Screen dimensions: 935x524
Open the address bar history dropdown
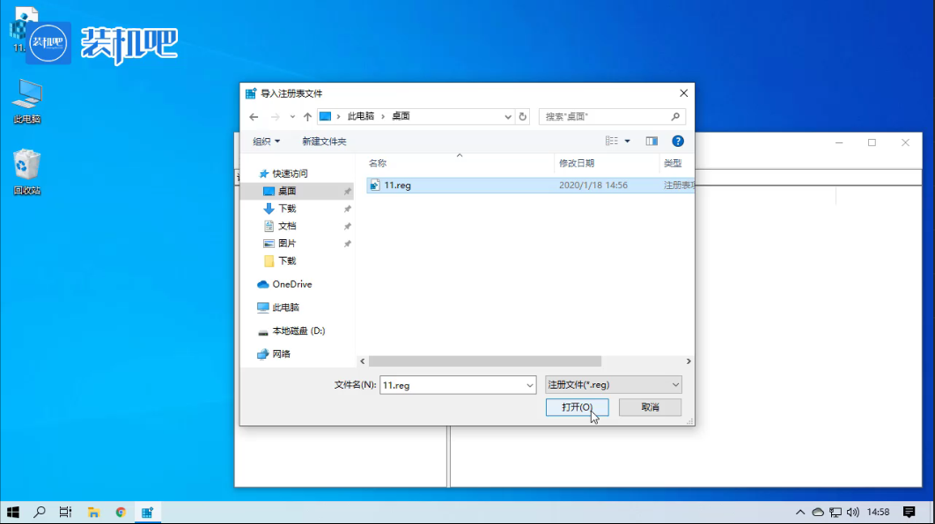[x=508, y=116]
